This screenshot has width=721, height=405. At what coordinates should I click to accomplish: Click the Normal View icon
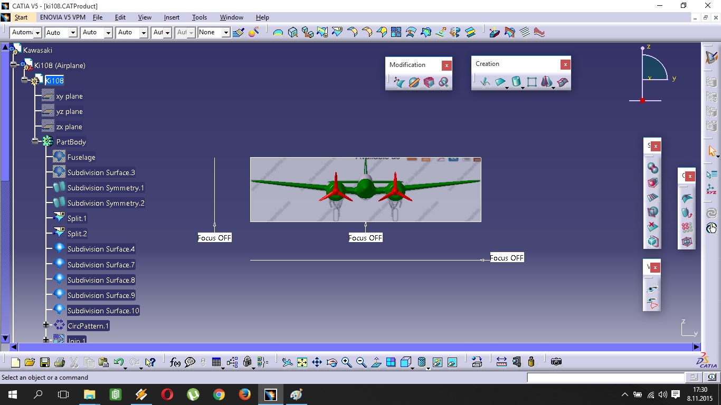[x=376, y=362]
